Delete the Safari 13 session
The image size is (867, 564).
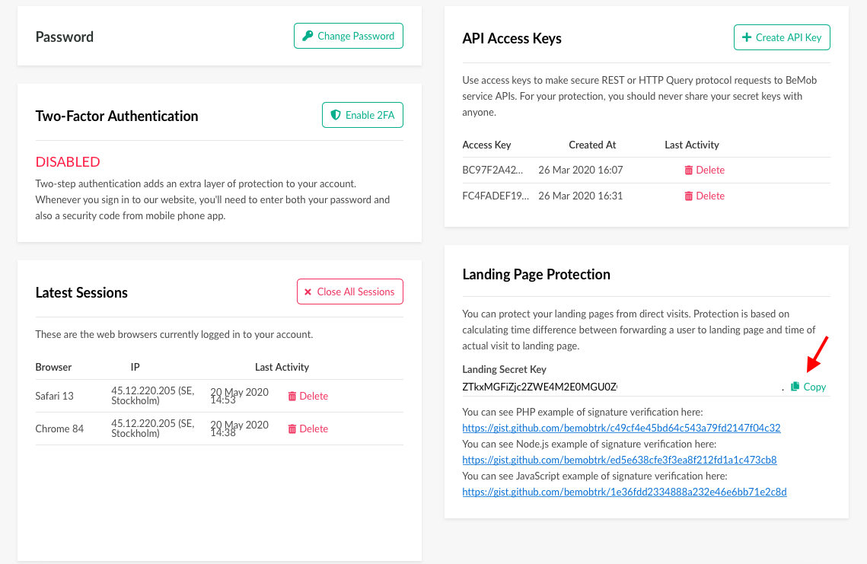click(x=308, y=396)
